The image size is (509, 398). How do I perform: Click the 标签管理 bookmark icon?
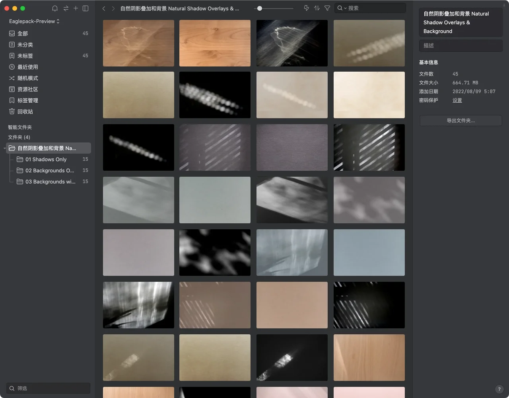[12, 100]
